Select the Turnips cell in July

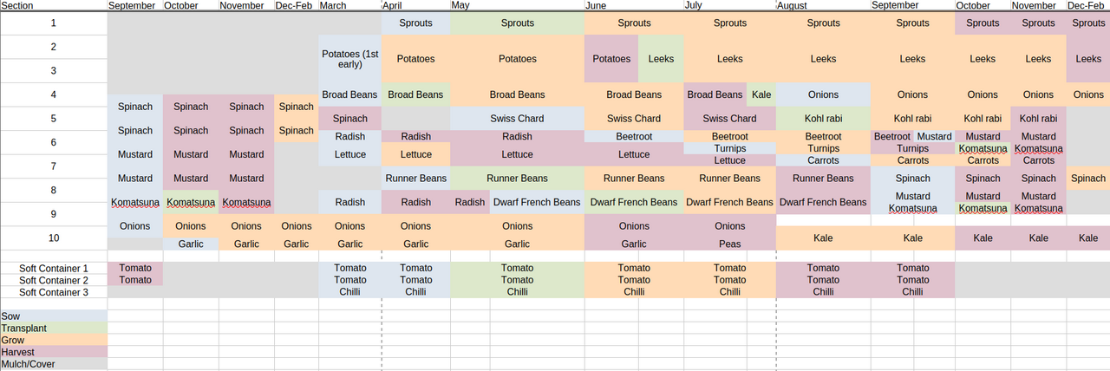pyautogui.click(x=729, y=148)
